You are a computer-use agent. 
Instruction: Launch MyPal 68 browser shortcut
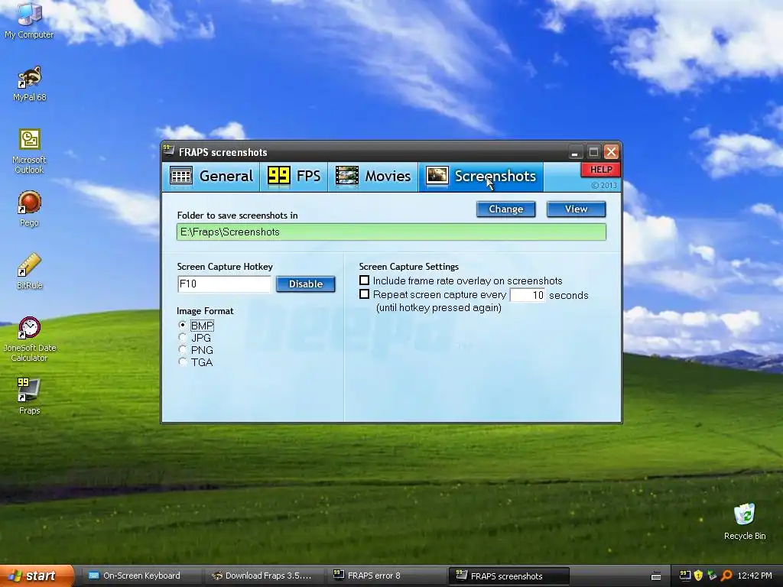(x=30, y=83)
